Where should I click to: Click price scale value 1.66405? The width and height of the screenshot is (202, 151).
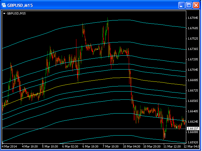pyautogui.click(x=193, y=111)
